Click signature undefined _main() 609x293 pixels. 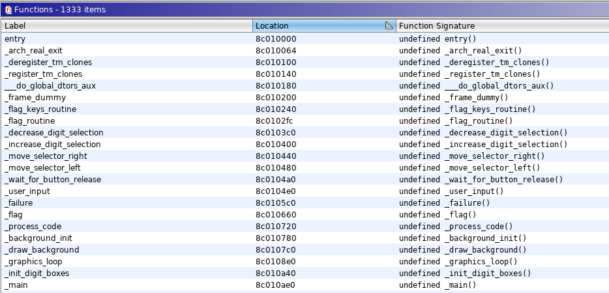click(438, 285)
